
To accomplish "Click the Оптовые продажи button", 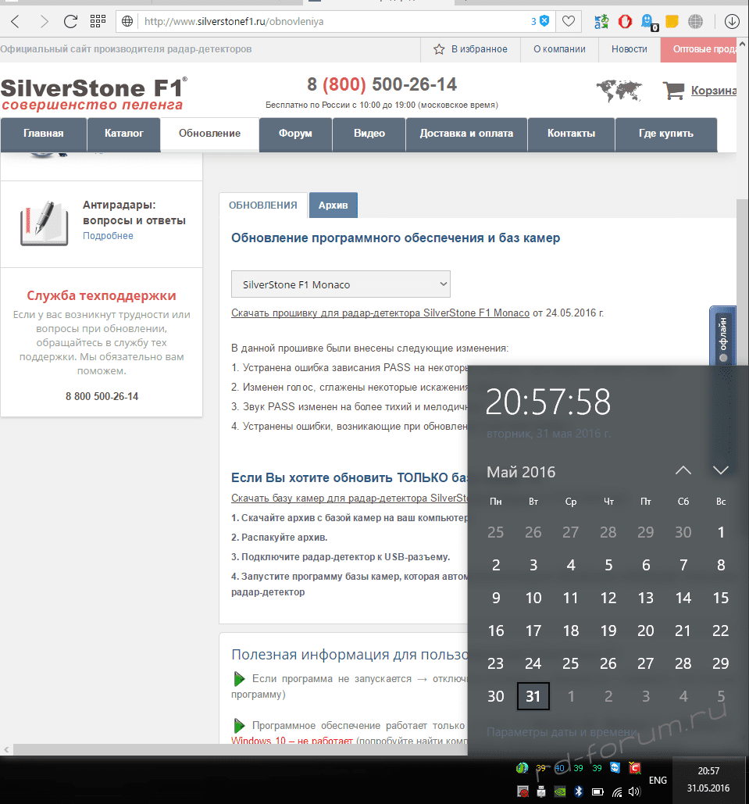I will pos(699,49).
